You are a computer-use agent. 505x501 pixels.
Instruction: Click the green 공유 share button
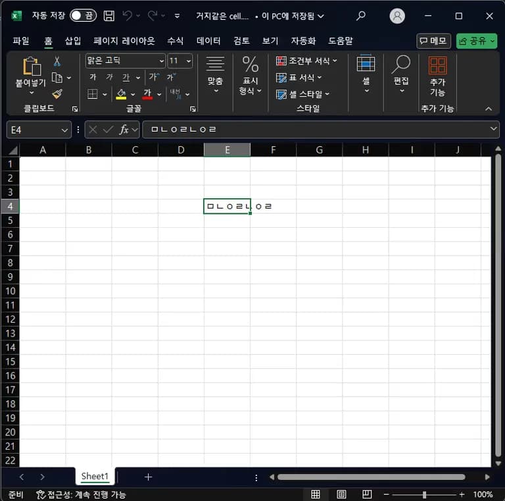click(476, 41)
